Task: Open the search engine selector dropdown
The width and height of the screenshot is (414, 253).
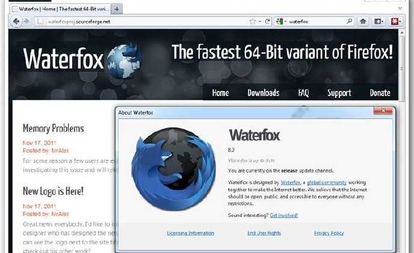Action: coord(281,22)
